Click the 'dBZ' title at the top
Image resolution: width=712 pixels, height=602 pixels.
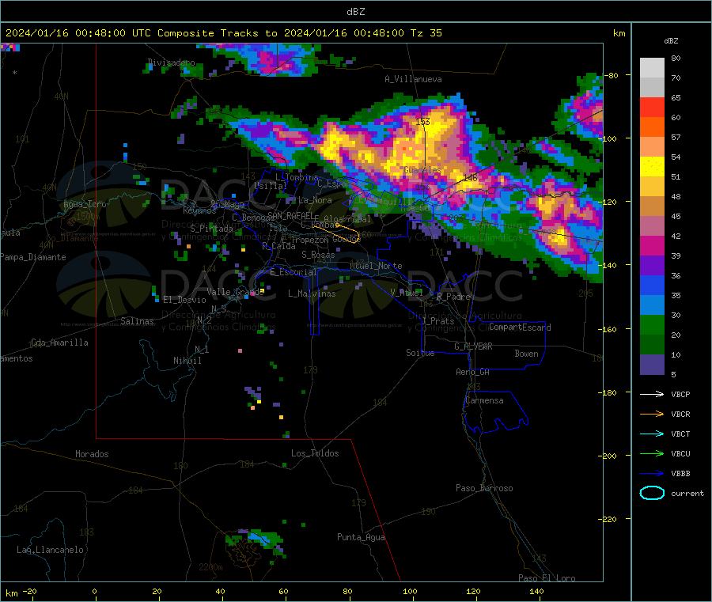355,11
